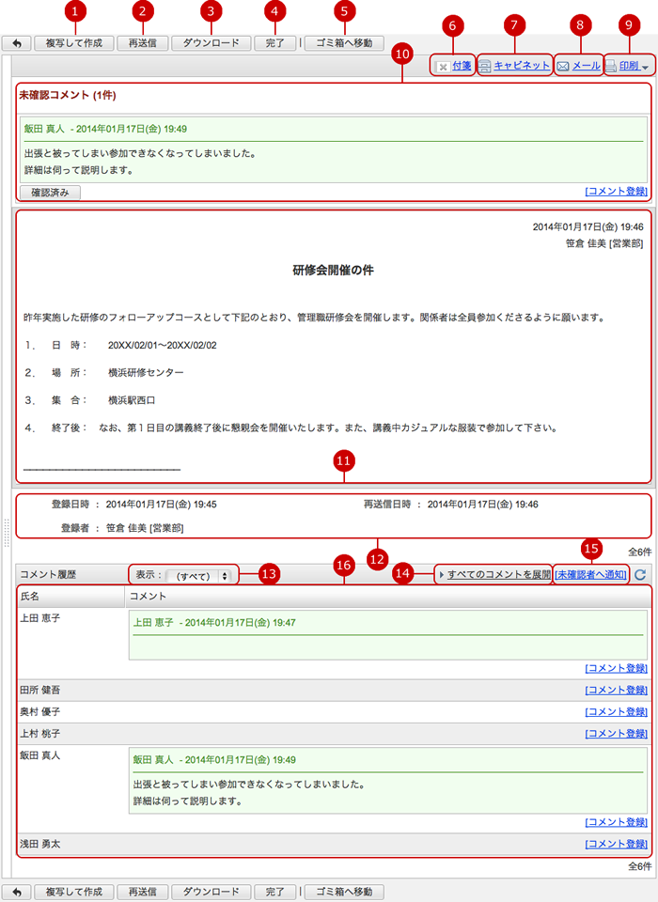
Task: Click bottom ダウンロード button
Action: (211, 892)
